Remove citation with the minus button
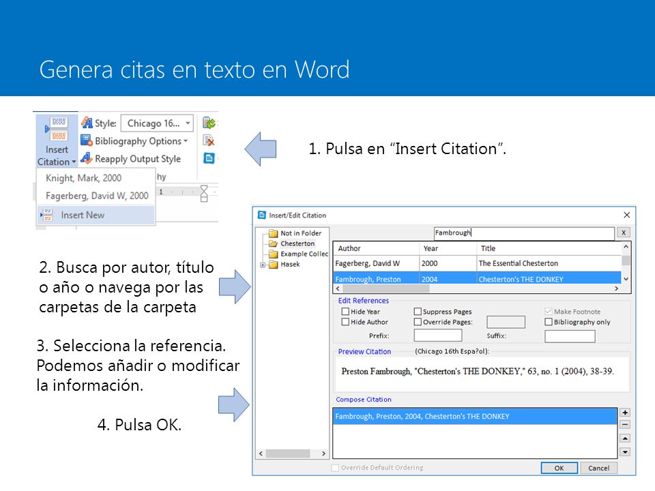The width and height of the screenshot is (655, 491). coord(625,425)
